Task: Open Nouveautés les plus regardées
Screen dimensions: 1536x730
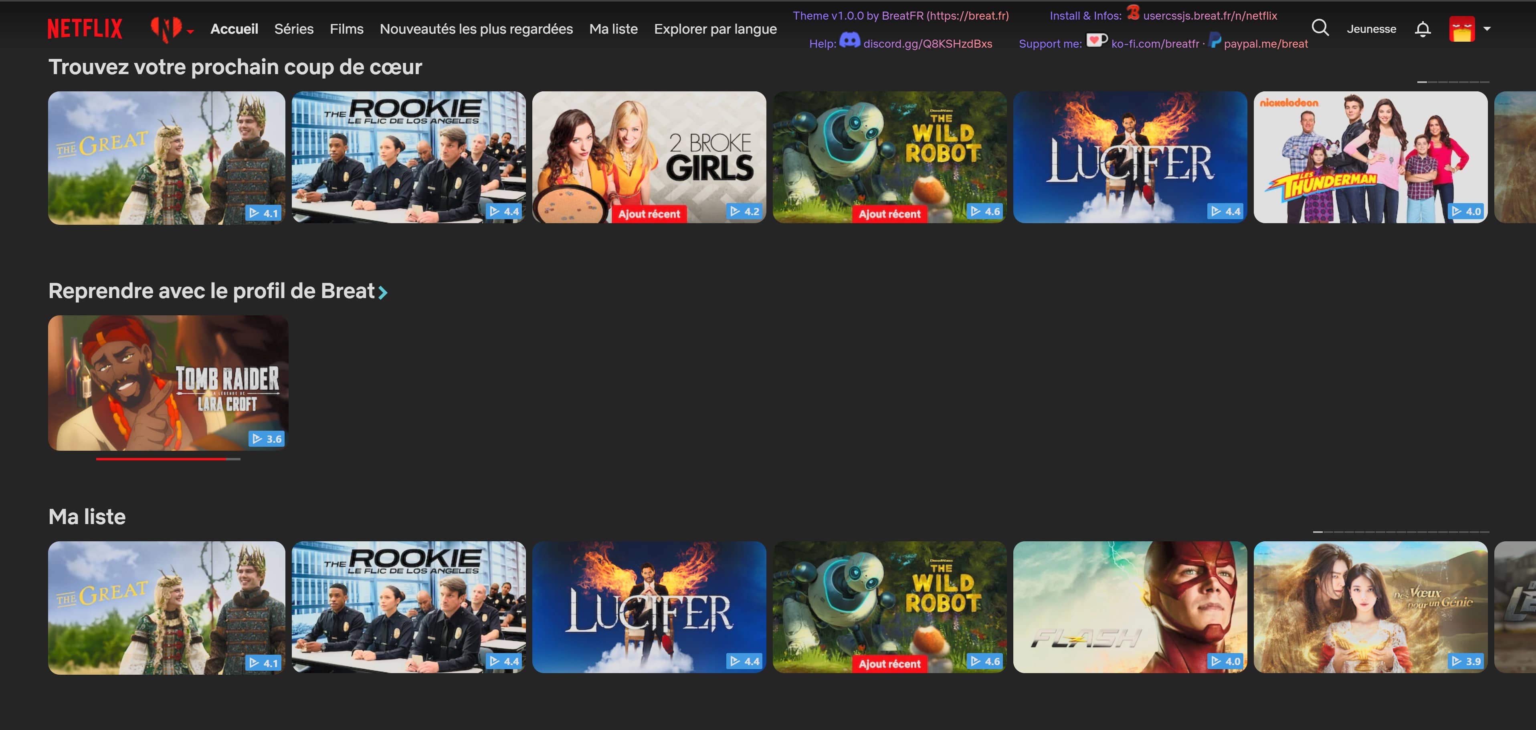Action: pyautogui.click(x=477, y=28)
